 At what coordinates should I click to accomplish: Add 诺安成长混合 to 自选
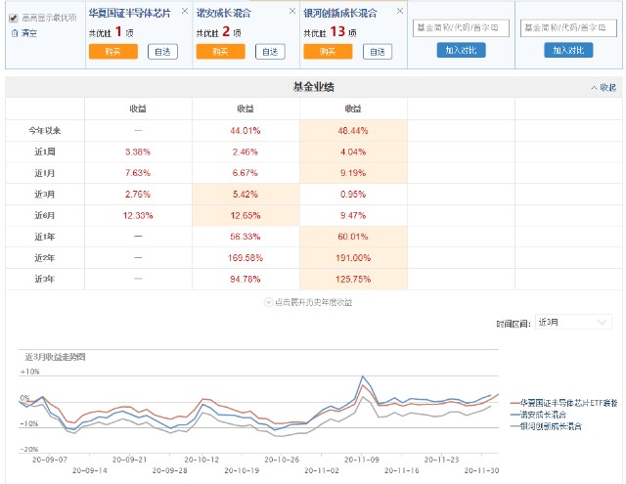270,52
